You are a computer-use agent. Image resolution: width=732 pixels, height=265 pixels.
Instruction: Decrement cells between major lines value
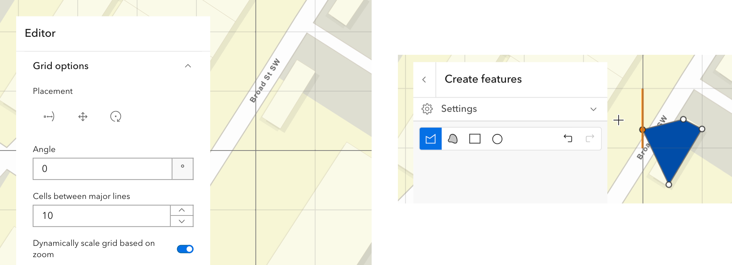pyautogui.click(x=182, y=221)
